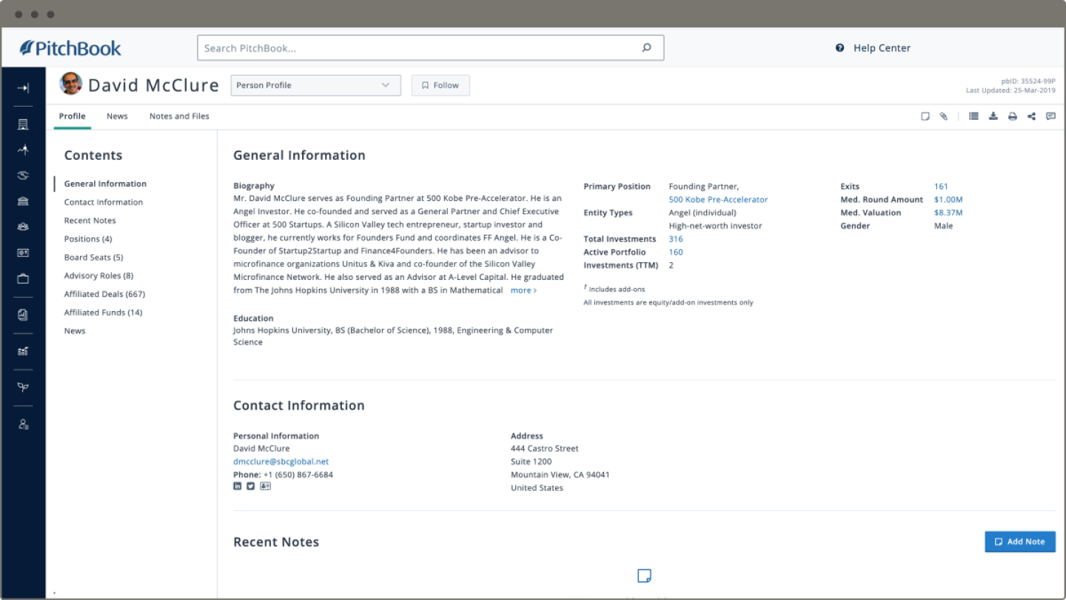The image size is (1066, 600).
Task: Open the Active Portfolio 160 link
Action: click(676, 252)
